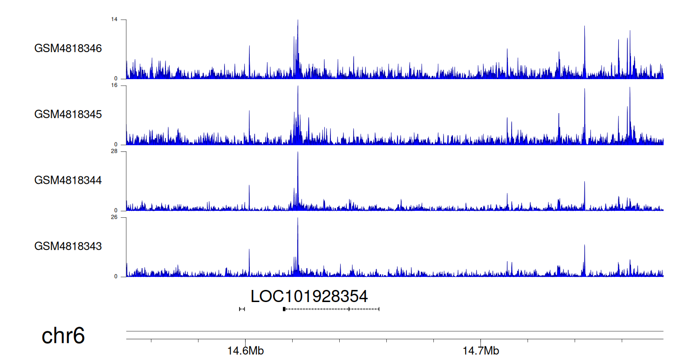Select the GSM4818344 track name
Screen dimensions: 699x363
point(68,180)
